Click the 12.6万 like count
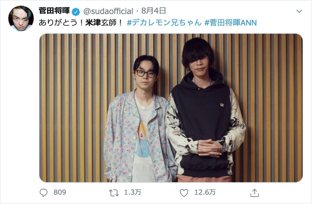Screen dimensions: 312x204 point(205,193)
